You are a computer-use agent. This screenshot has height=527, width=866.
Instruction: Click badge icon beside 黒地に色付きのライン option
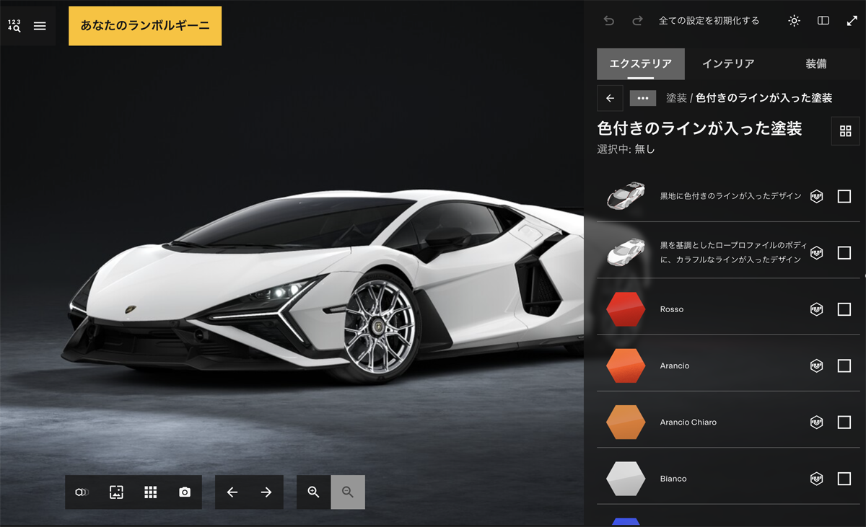816,196
